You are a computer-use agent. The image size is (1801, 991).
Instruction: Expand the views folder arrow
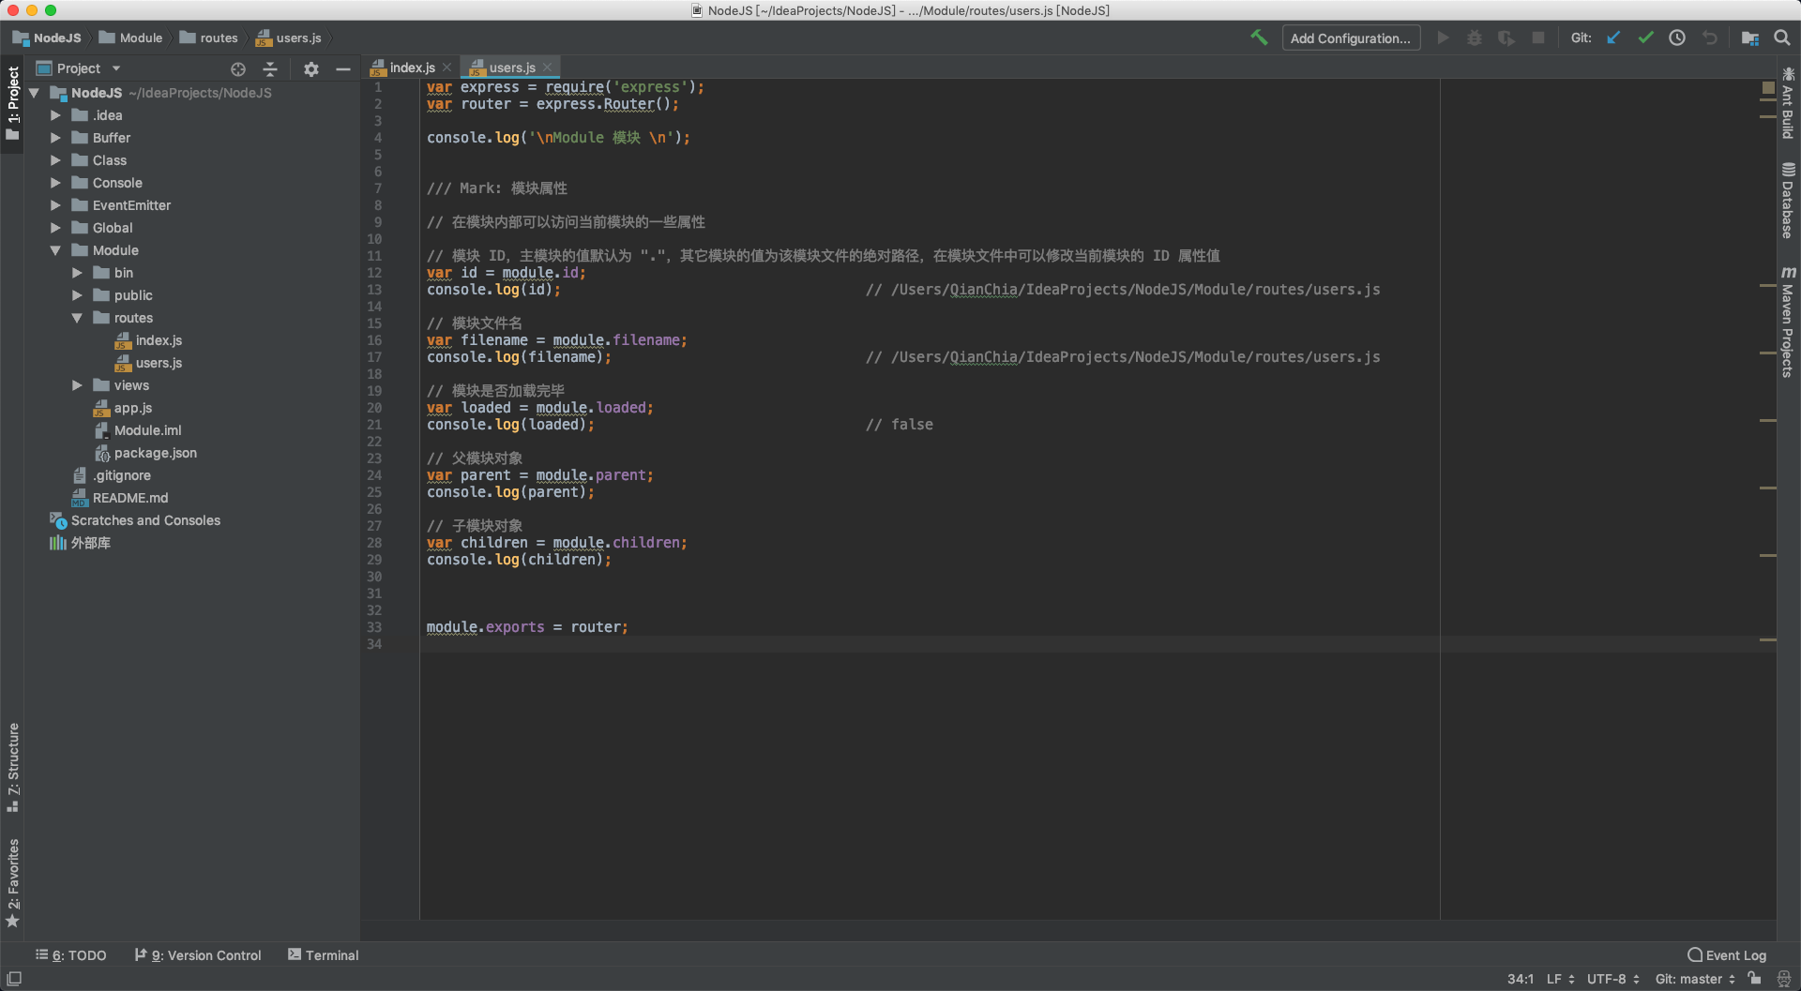click(77, 385)
